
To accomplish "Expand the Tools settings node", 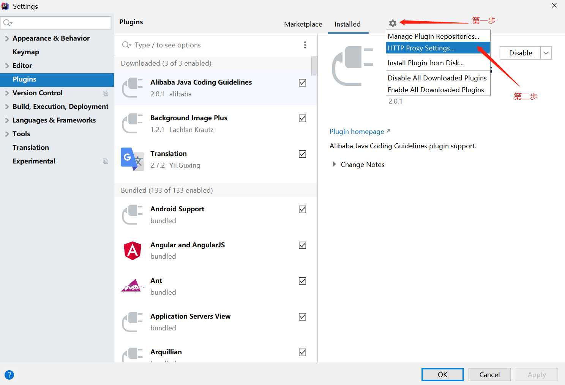I will (x=7, y=134).
